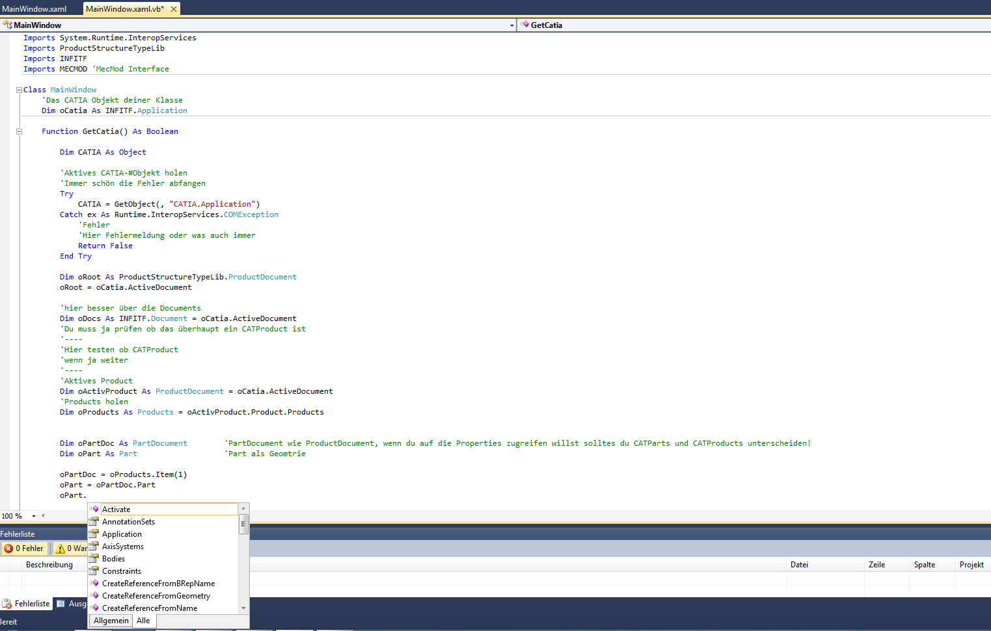
Task: Click COMException type in Catch line
Action: point(251,214)
